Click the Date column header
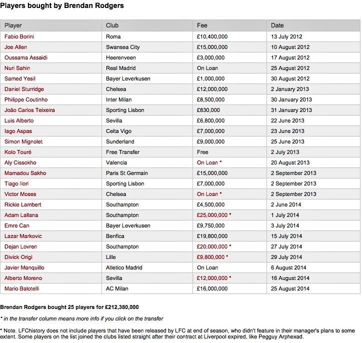Image resolution: width=362 pixels, height=343 pixels. 277,25
